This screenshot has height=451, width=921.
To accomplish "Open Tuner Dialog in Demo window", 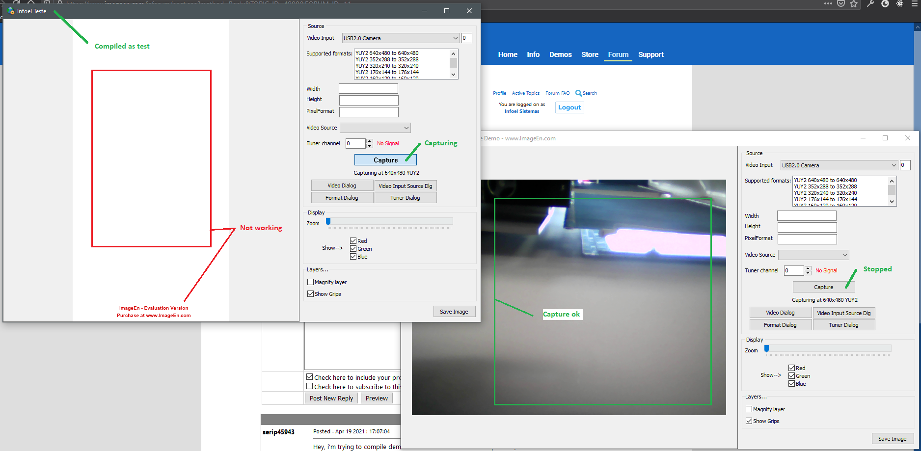I will tap(844, 325).
